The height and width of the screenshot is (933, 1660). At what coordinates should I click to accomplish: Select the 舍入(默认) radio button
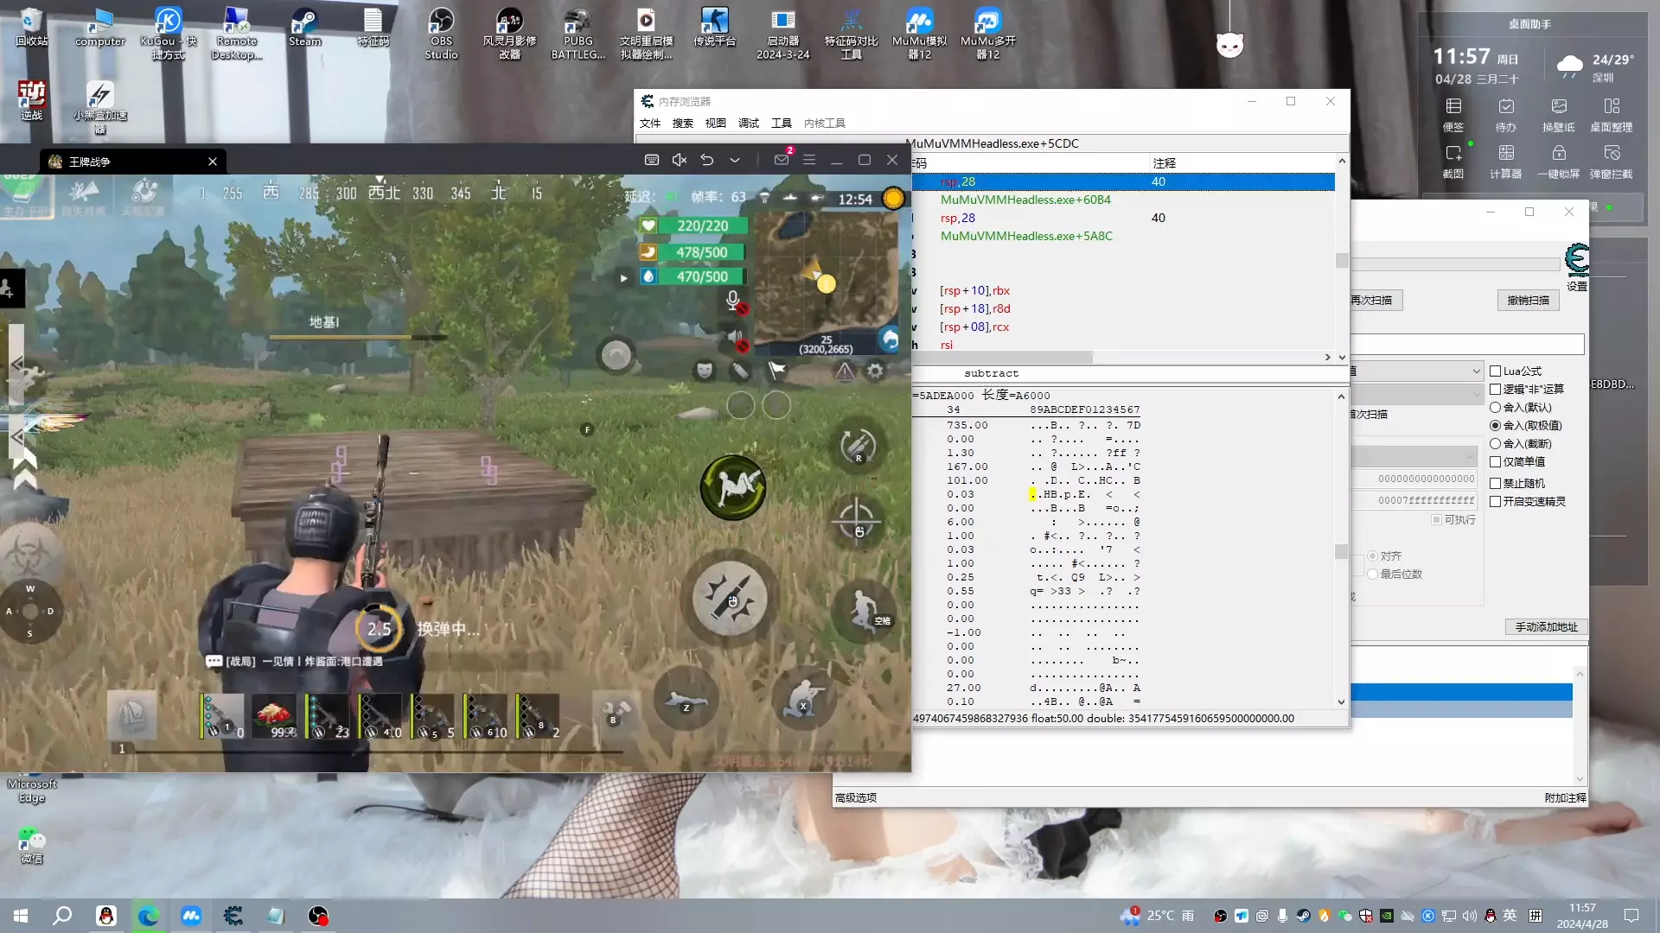[x=1495, y=408]
